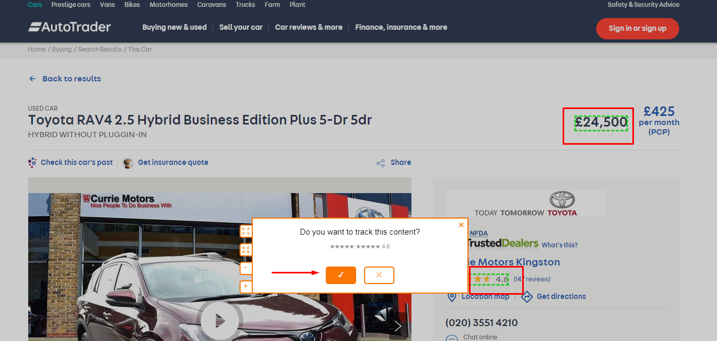The width and height of the screenshot is (717, 341).
Task: Click the Toyota RAV4 listing title
Action: coord(200,120)
